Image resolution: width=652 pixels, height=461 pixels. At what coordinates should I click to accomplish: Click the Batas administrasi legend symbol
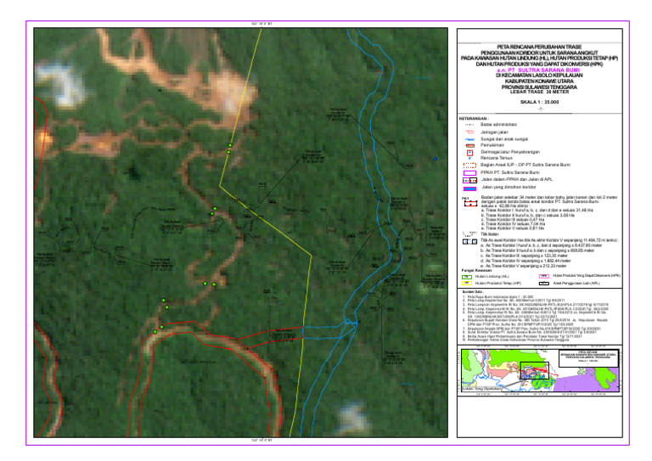(x=469, y=125)
